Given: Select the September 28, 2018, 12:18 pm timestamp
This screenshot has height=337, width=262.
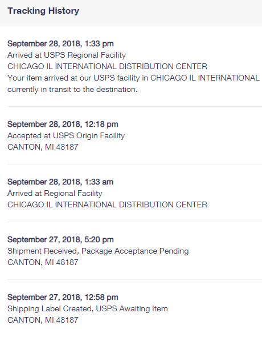Looking at the screenshot, I should pos(63,124).
